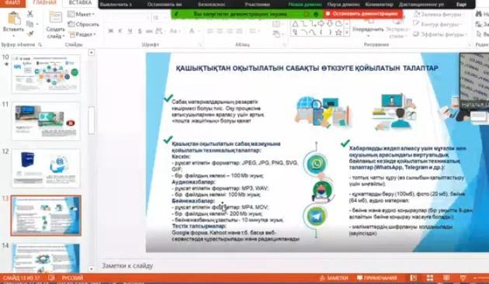Select the arc shape in gallery
Image resolution: width=489 pixels, height=284 pixels.
[304, 33]
